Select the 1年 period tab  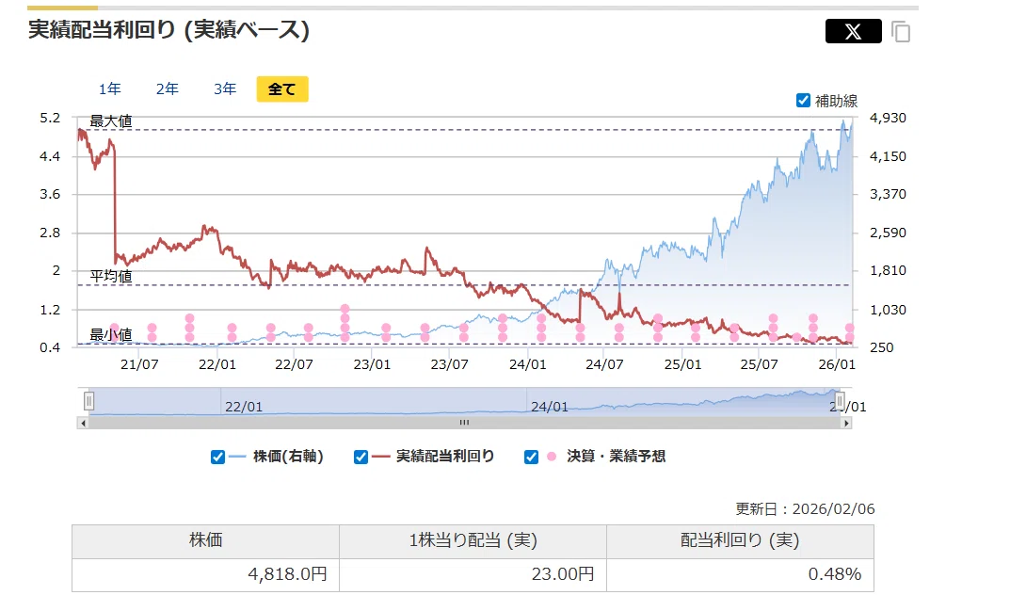[x=109, y=88]
